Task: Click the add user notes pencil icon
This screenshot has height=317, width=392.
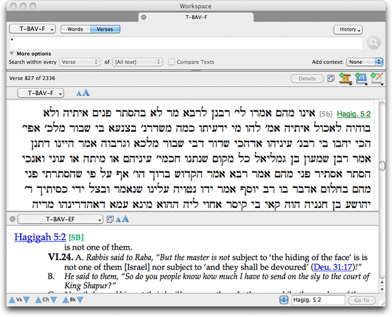Action: tap(377, 79)
